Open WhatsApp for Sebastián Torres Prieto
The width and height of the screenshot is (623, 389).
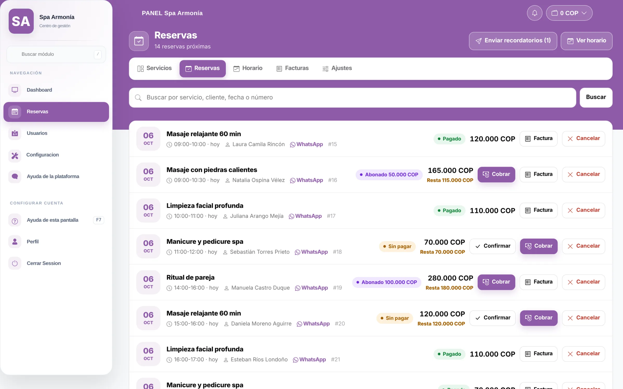(311, 252)
